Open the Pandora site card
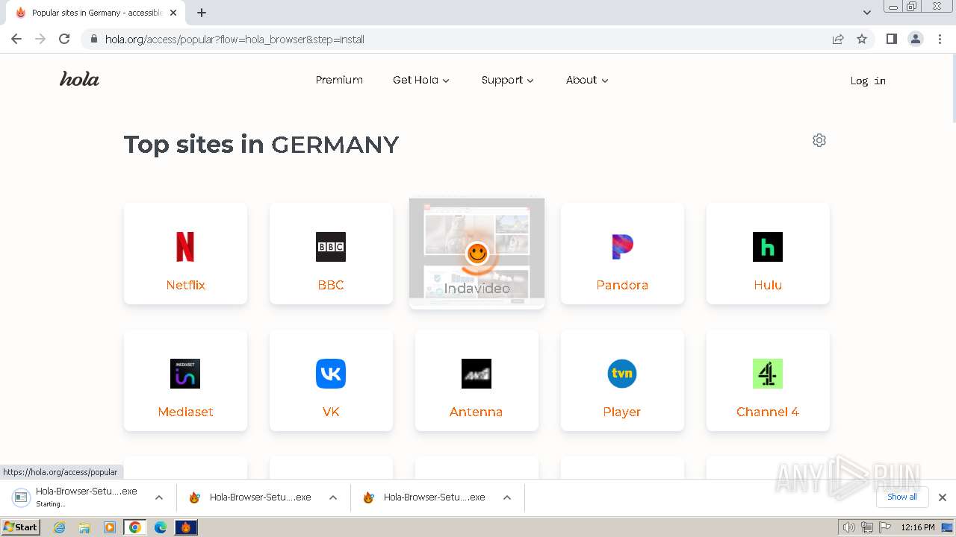 (x=622, y=254)
